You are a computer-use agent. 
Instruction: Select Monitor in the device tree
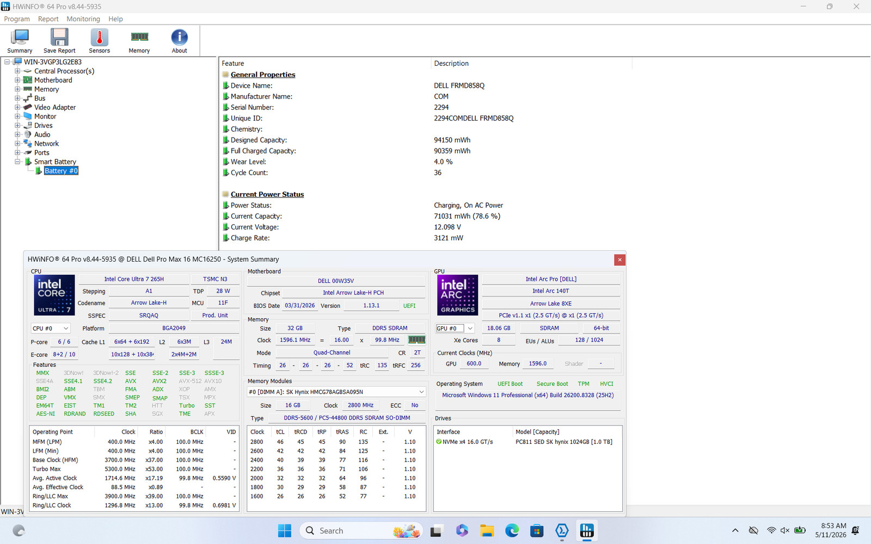[x=45, y=116]
